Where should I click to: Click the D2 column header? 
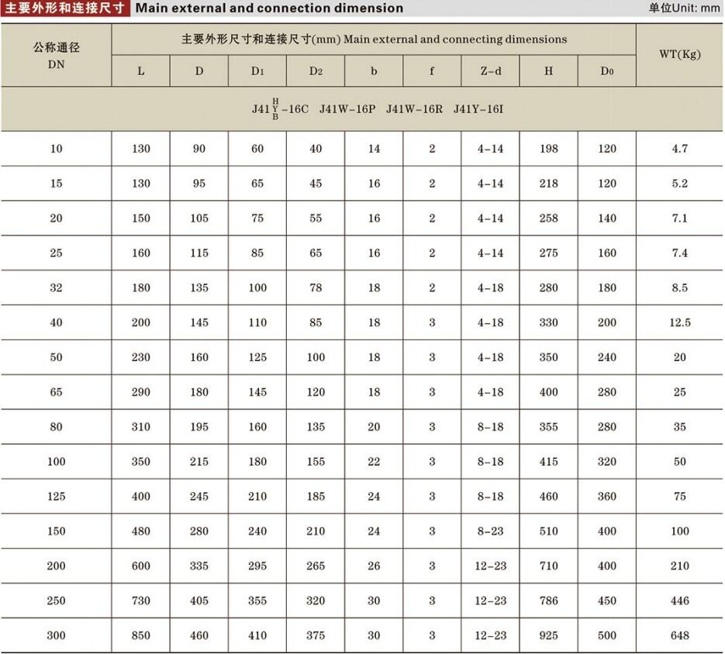click(x=315, y=70)
